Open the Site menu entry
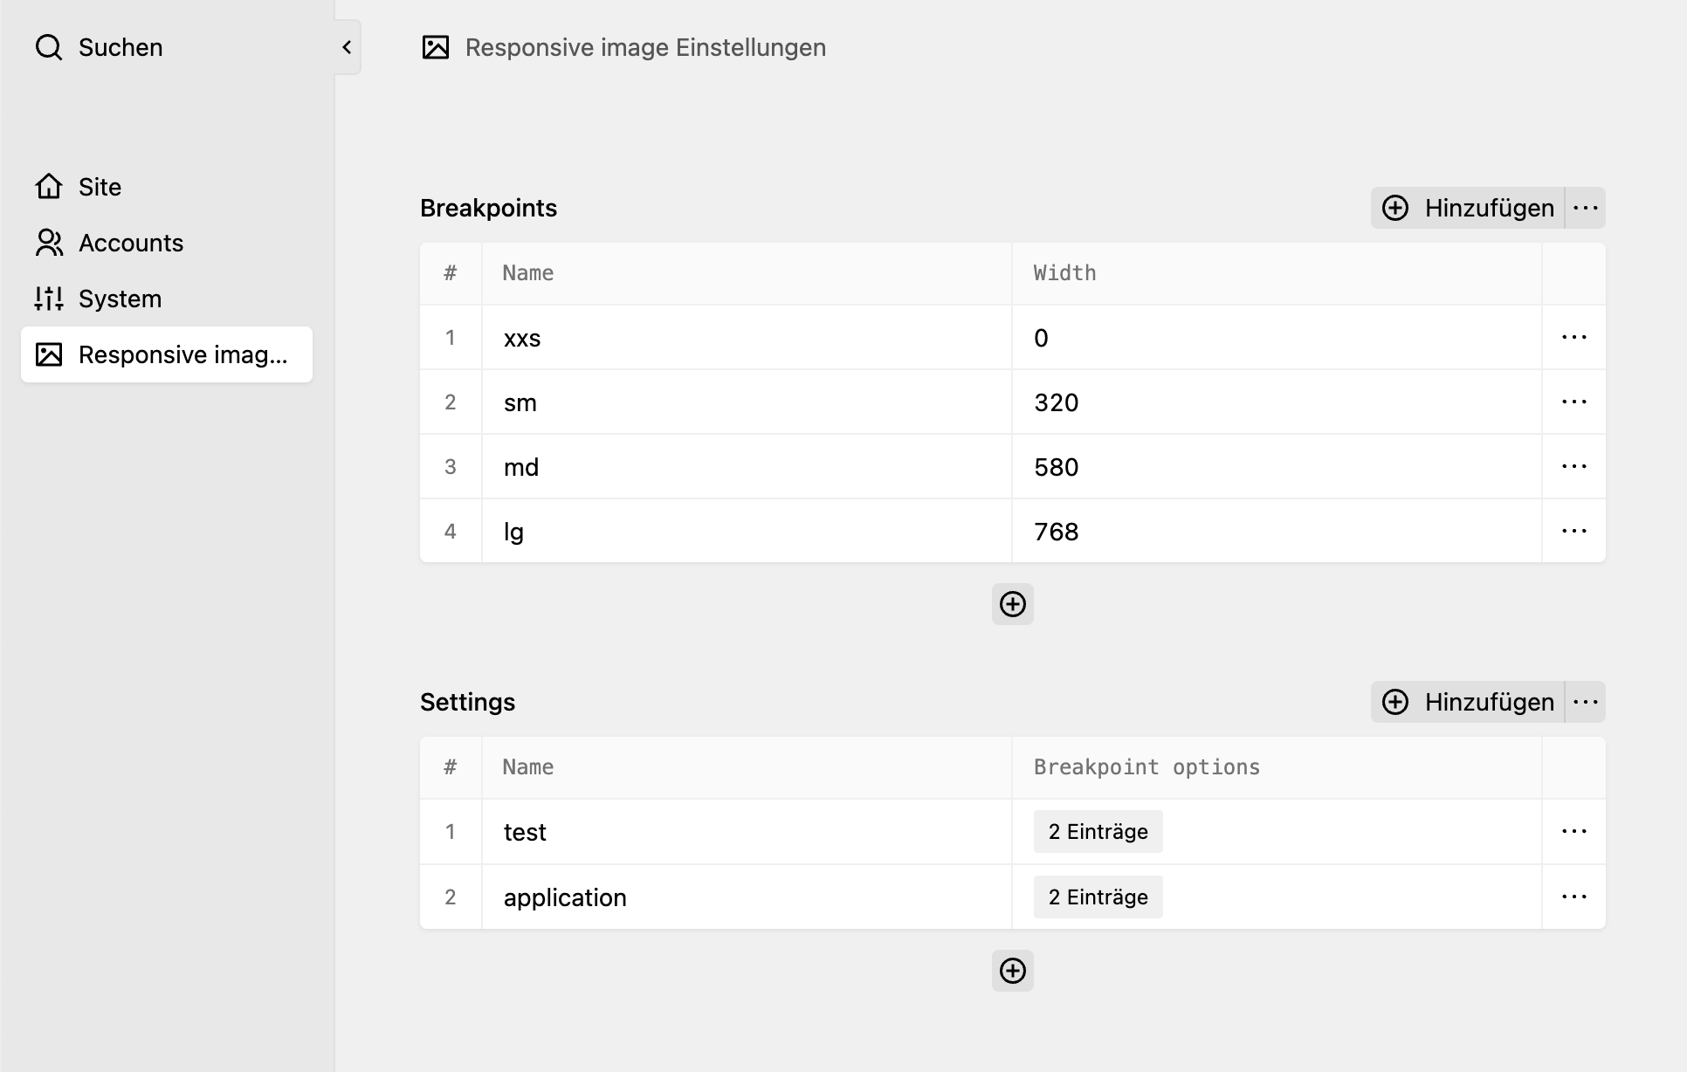The height and width of the screenshot is (1072, 1687). click(x=166, y=187)
